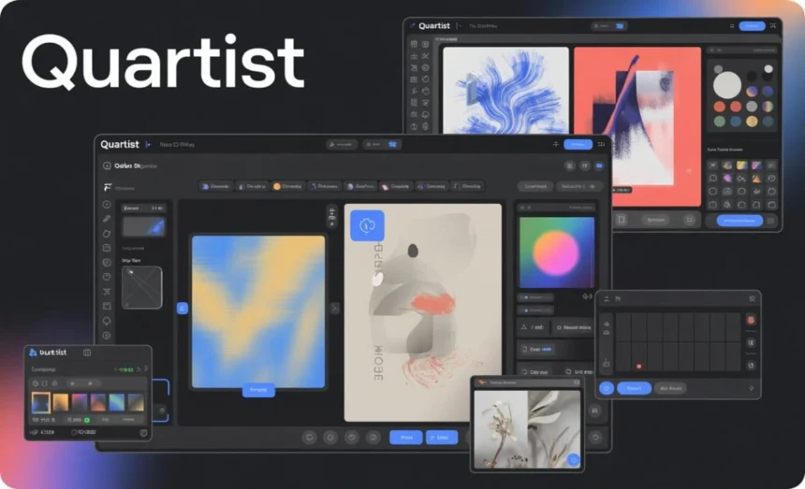Select the leftmost tab in the main tool tab row
The image size is (805, 489).
click(215, 187)
